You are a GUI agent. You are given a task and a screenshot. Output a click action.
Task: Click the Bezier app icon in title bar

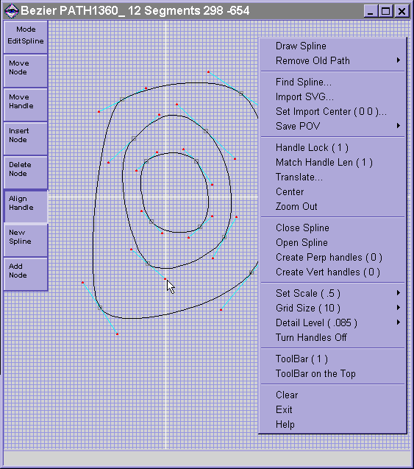tap(12, 11)
